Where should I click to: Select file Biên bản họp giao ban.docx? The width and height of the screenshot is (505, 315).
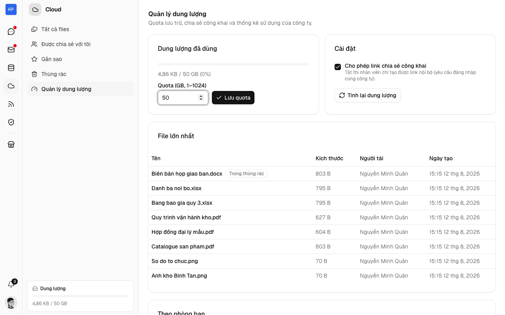pyautogui.click(x=187, y=174)
